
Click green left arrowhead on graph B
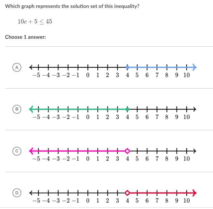31,109
